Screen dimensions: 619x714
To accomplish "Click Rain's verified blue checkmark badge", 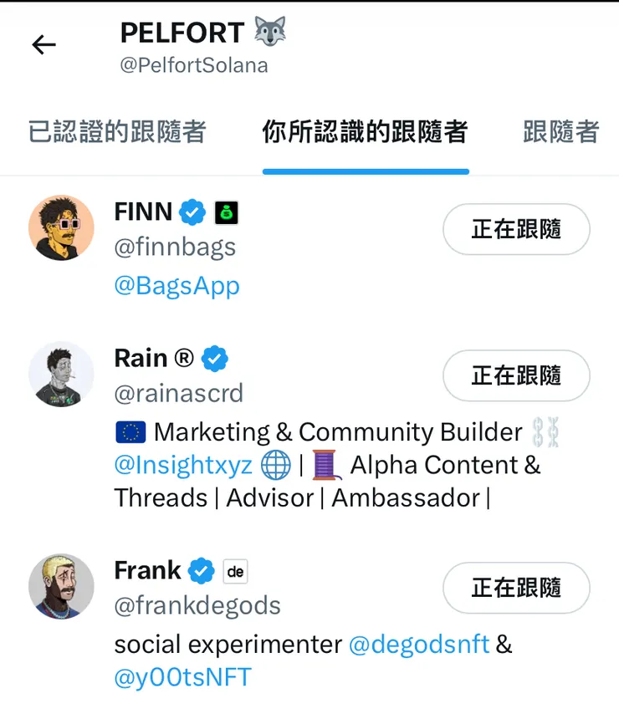I will pos(215,359).
